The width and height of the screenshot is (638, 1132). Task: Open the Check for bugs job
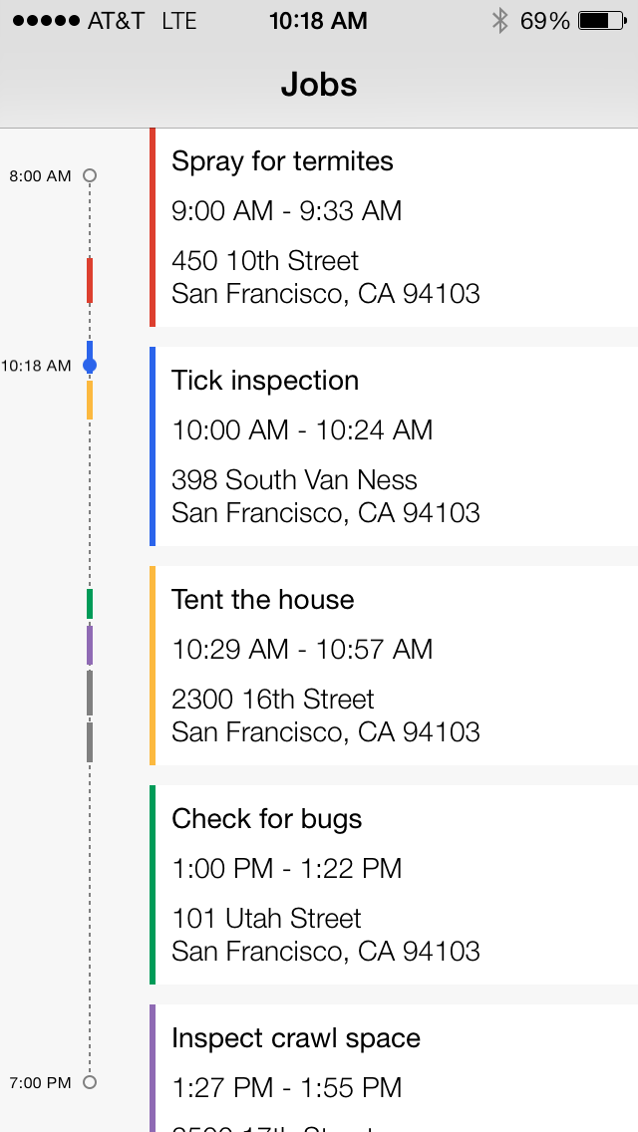pos(267,819)
